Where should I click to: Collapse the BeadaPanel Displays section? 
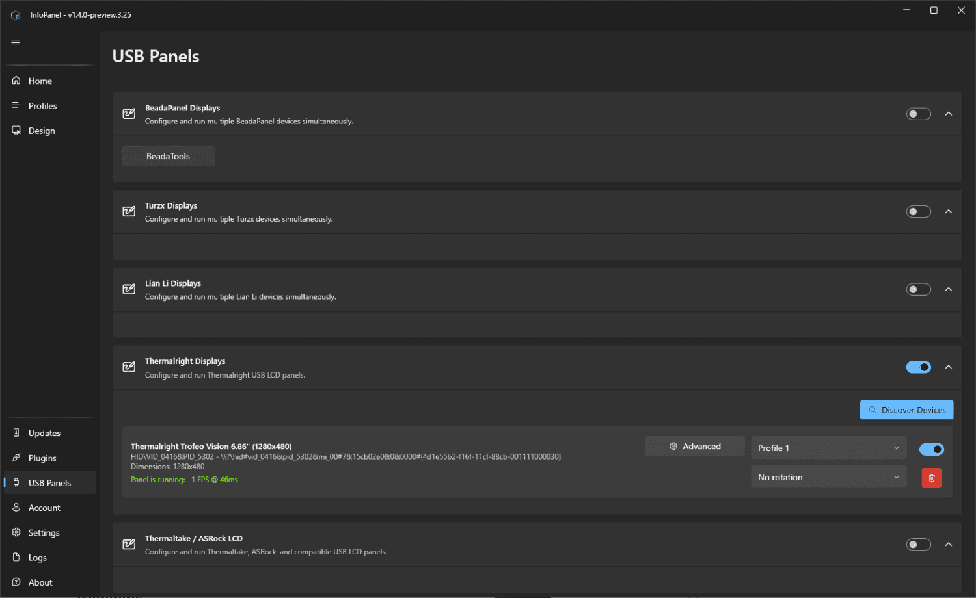[x=949, y=114]
